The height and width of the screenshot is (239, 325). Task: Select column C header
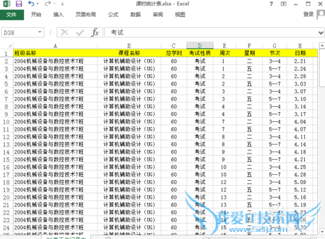[174, 46]
